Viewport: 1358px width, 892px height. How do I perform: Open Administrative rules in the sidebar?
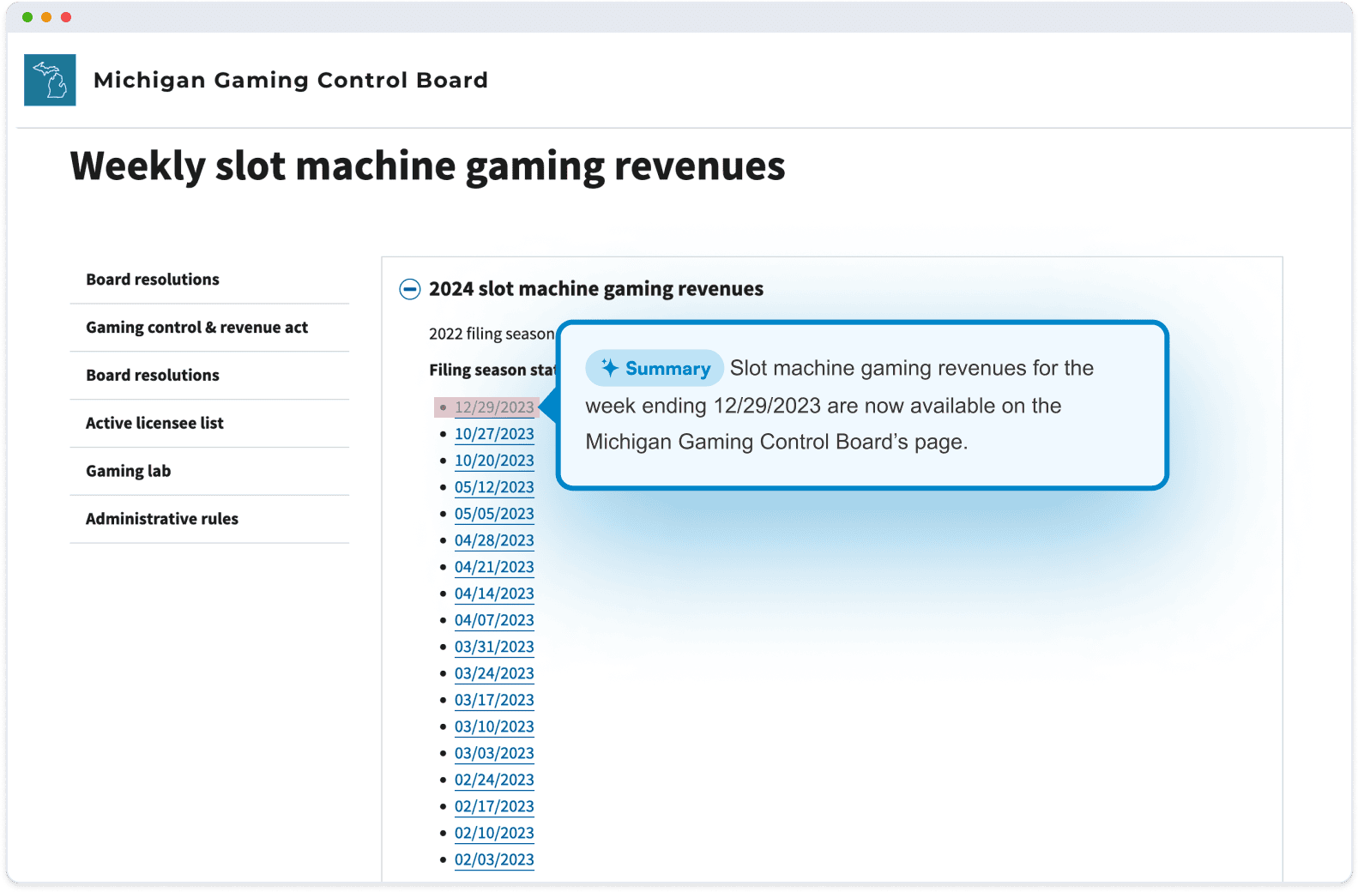[x=162, y=519]
